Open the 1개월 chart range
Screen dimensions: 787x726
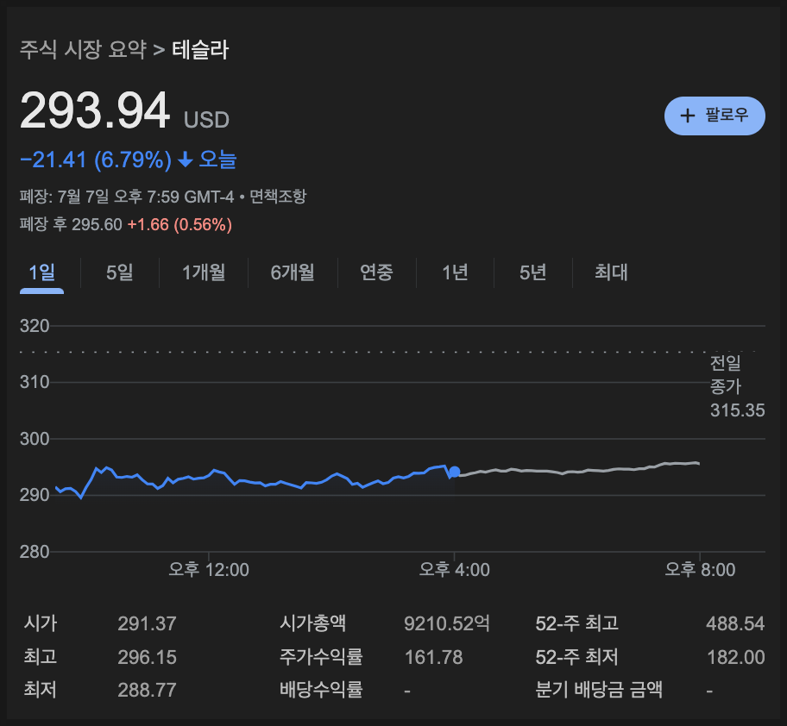click(x=204, y=272)
